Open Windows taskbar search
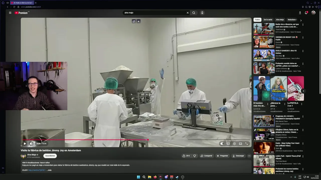The height and width of the screenshot is (180, 321). (144, 177)
